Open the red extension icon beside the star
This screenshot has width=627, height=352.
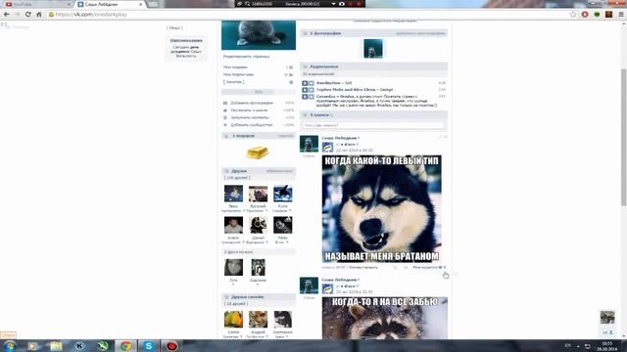585,15
